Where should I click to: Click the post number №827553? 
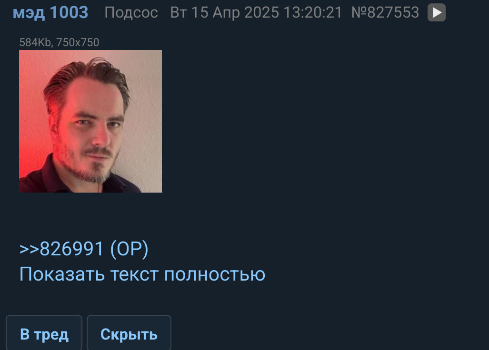point(385,13)
